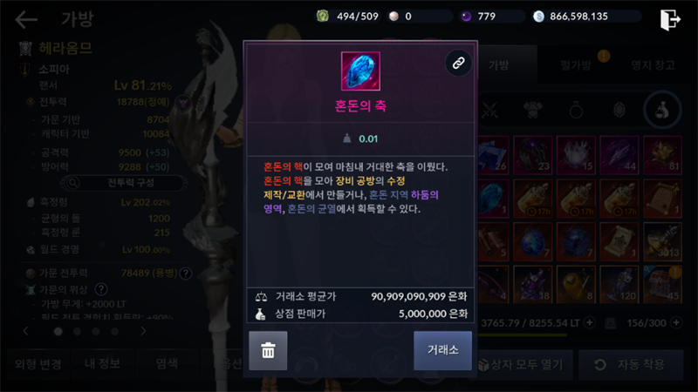
Task: Select the crystal gem filter icon
Action: [619, 110]
